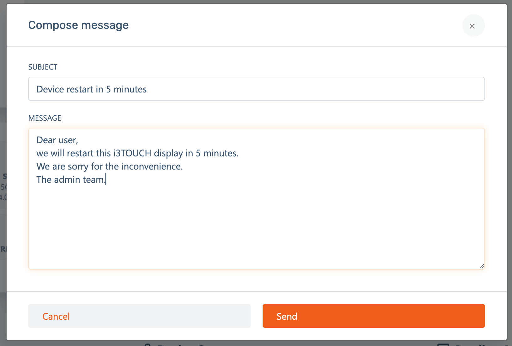Place cursor on the "Dear user," line
The image size is (512, 346).
(57, 140)
